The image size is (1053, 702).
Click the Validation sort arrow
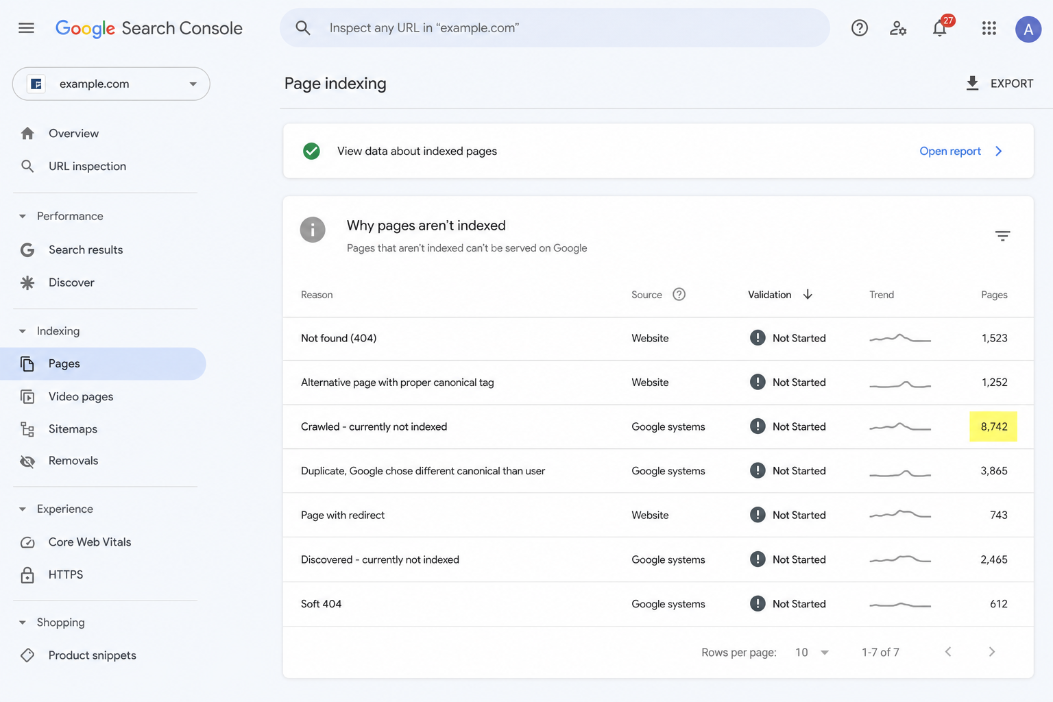click(808, 294)
